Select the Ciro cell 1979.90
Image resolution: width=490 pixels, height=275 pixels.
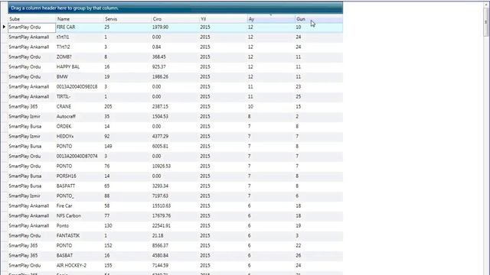pyautogui.click(x=175, y=27)
